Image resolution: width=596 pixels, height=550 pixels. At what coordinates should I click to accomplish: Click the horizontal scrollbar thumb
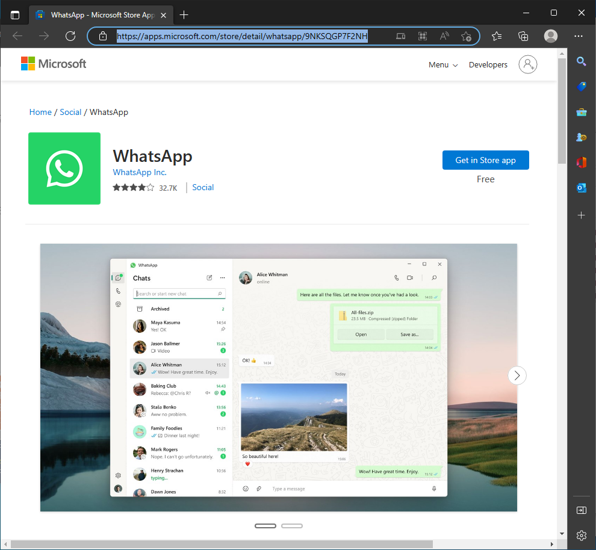(222, 545)
